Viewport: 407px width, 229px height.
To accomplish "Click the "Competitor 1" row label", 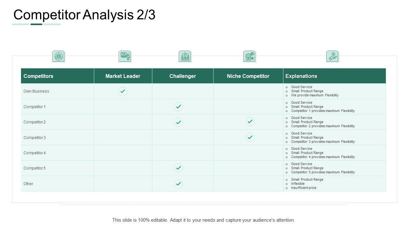I will click(35, 107).
